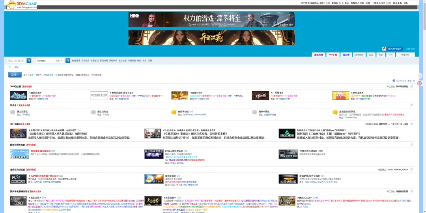Click search field containing 生化危机9

click(x=45, y=61)
